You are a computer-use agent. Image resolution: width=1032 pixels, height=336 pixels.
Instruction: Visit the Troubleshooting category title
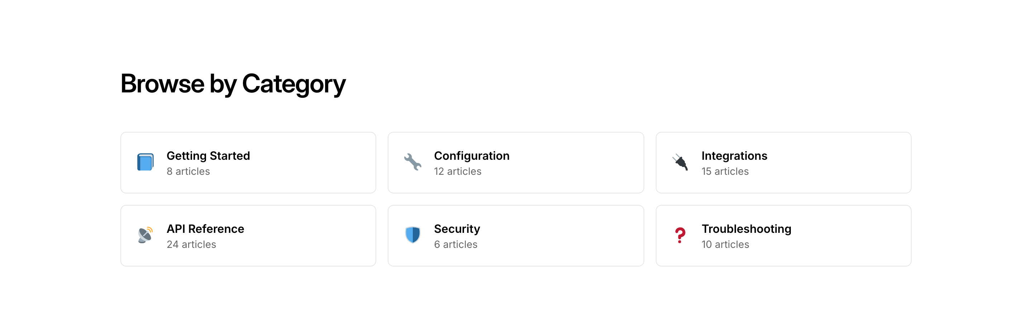pos(746,229)
